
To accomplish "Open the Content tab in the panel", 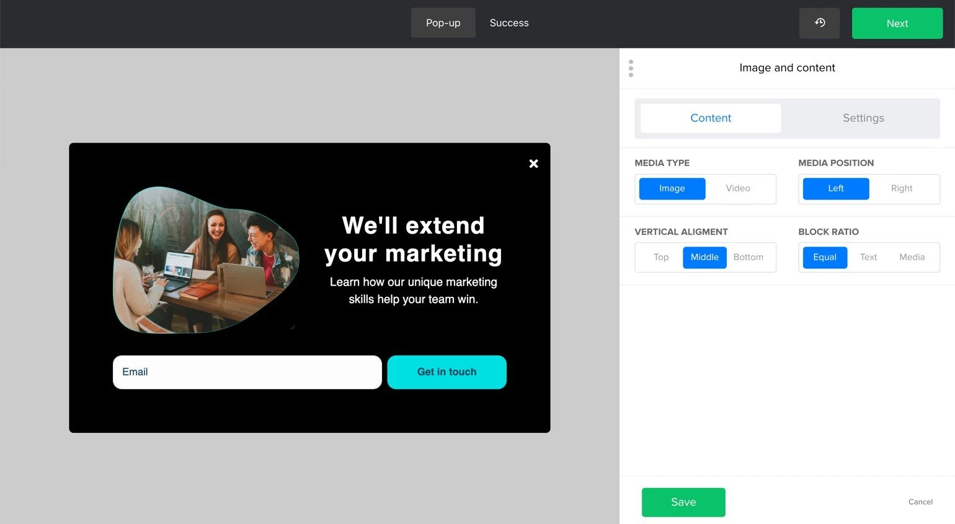I will (x=711, y=118).
